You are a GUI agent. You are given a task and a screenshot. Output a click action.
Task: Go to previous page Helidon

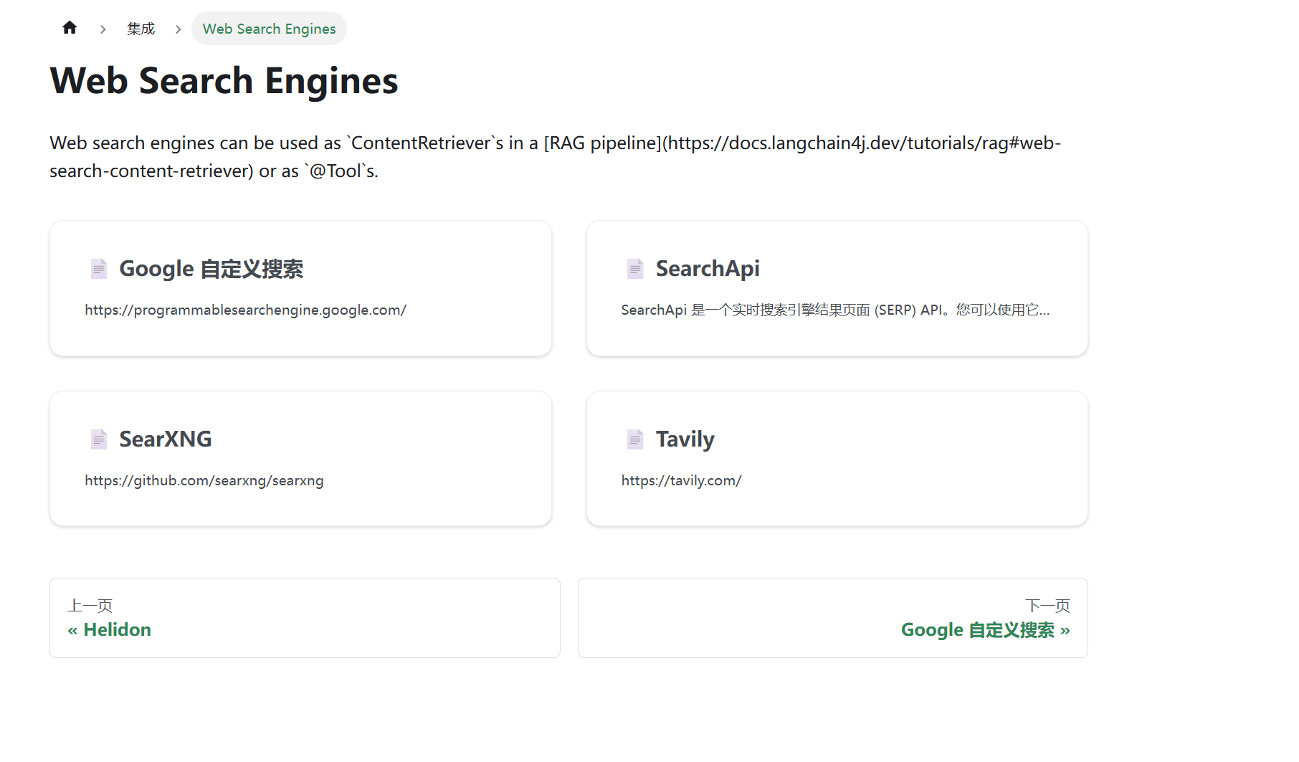click(x=305, y=618)
